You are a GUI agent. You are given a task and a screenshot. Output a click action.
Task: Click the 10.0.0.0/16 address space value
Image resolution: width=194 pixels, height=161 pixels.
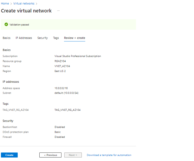point(61,88)
